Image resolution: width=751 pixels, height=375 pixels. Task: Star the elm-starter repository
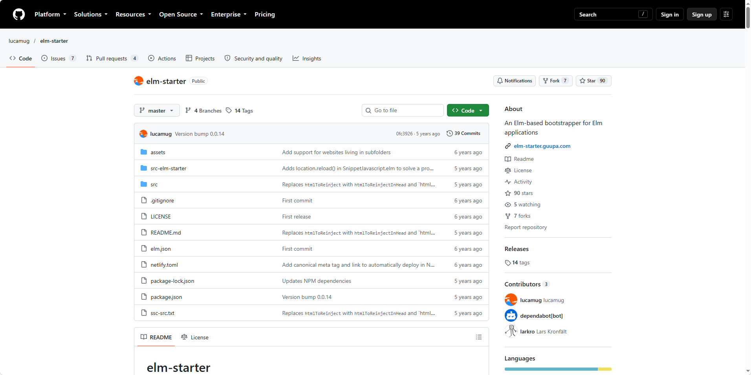[593, 81]
